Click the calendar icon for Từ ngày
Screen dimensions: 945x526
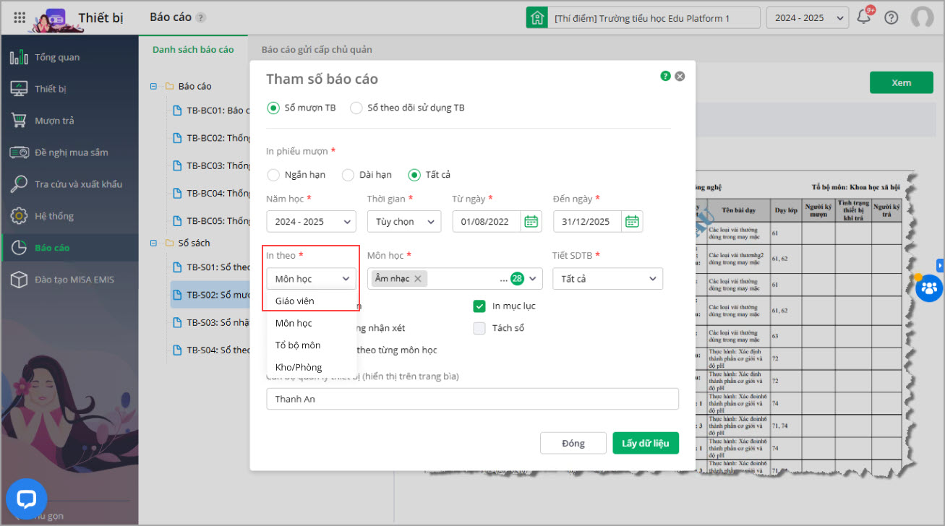(x=531, y=221)
